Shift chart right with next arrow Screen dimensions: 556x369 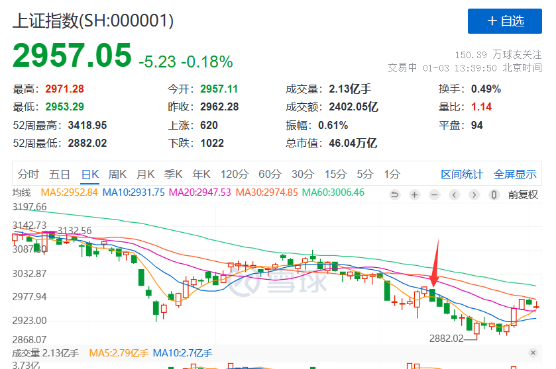tap(474, 194)
